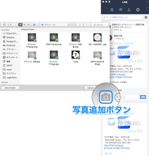149x156 pixels.
Task: Select デスクトップ in the sidebar
Action: click(10, 53)
